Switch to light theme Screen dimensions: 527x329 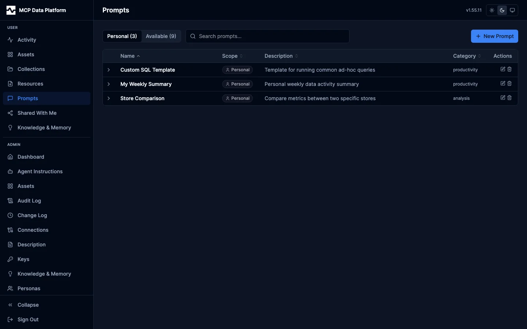point(492,10)
